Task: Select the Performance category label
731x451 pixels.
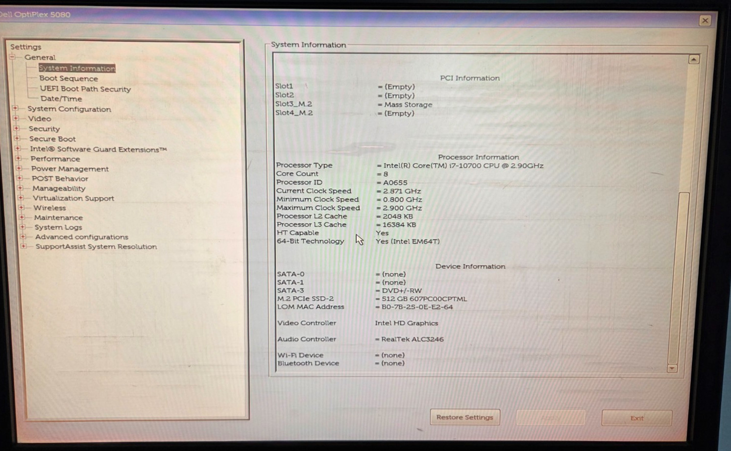Action: point(55,159)
